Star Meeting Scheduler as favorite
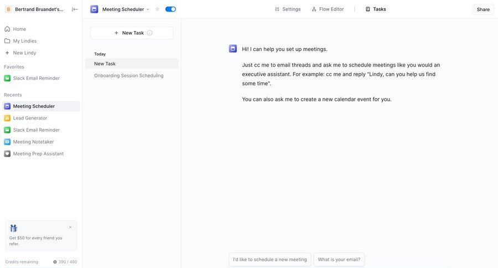The width and height of the screenshot is (498, 268). pos(157,9)
